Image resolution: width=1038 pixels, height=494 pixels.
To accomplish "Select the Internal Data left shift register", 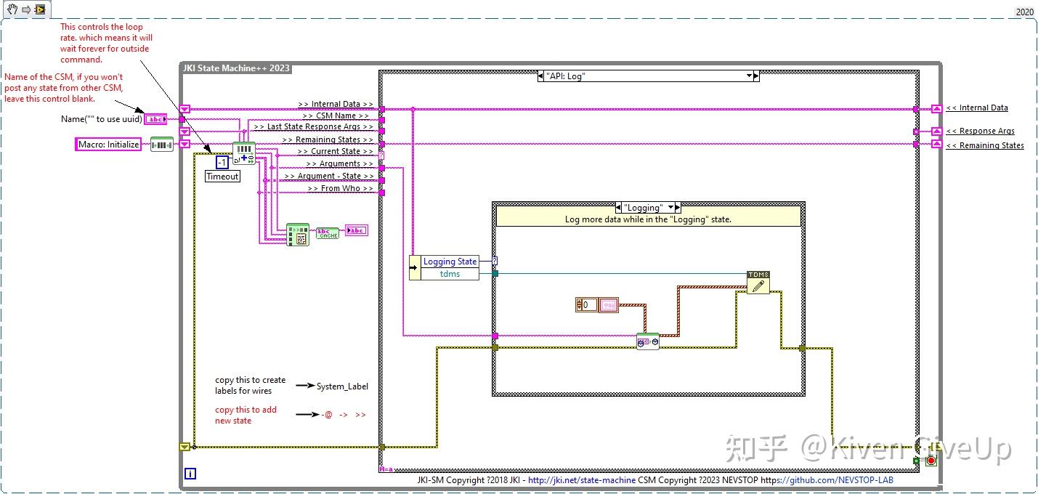I will point(185,109).
